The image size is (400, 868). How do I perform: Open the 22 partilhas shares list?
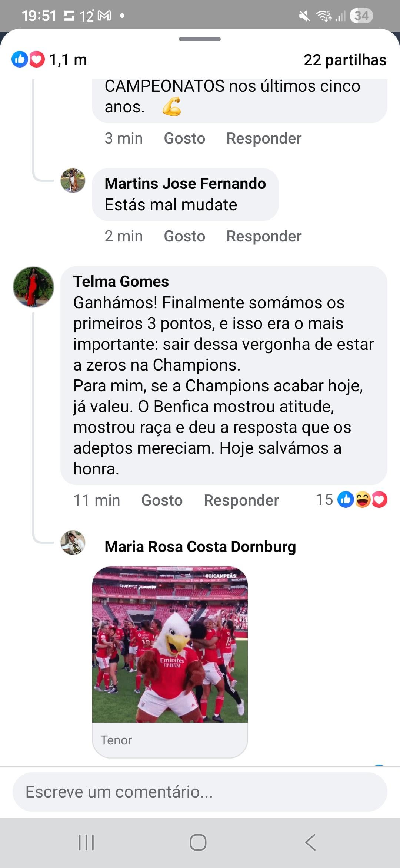345,60
